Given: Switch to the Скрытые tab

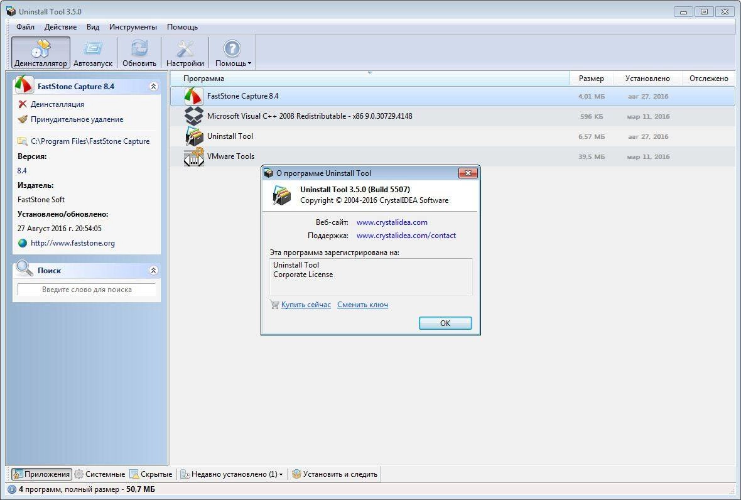Looking at the screenshot, I should 151,474.
